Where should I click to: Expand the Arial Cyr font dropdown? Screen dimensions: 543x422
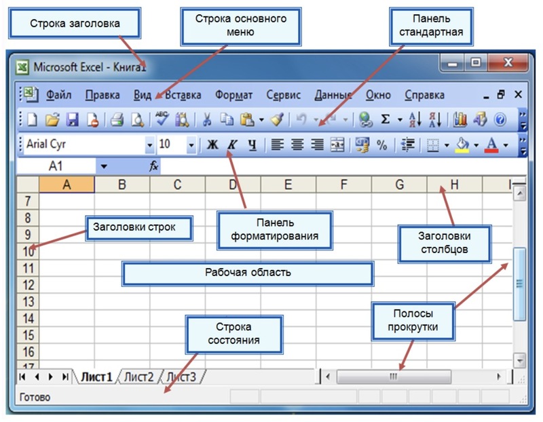(x=149, y=145)
